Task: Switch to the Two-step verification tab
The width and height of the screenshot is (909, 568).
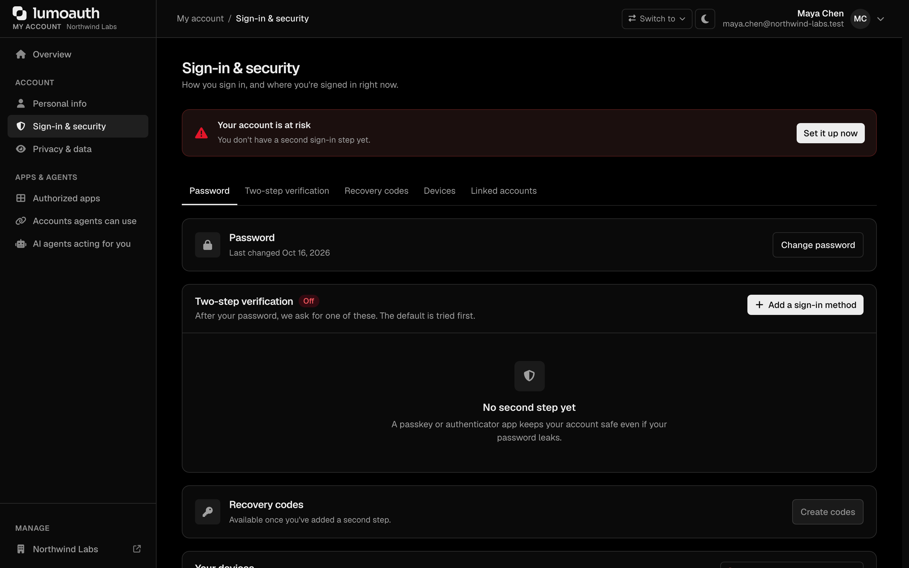Action: [x=287, y=191]
